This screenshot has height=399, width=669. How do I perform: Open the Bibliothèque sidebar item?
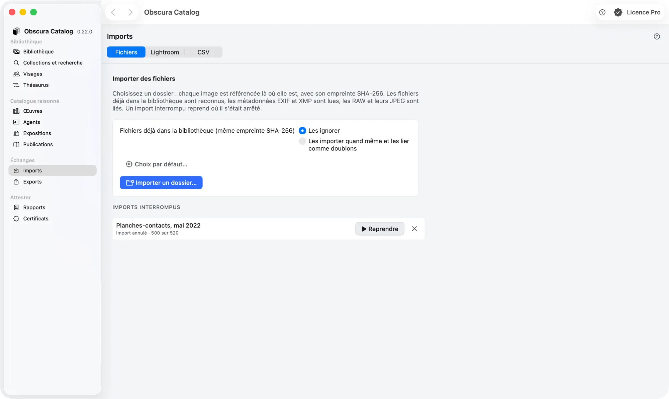coord(53,51)
